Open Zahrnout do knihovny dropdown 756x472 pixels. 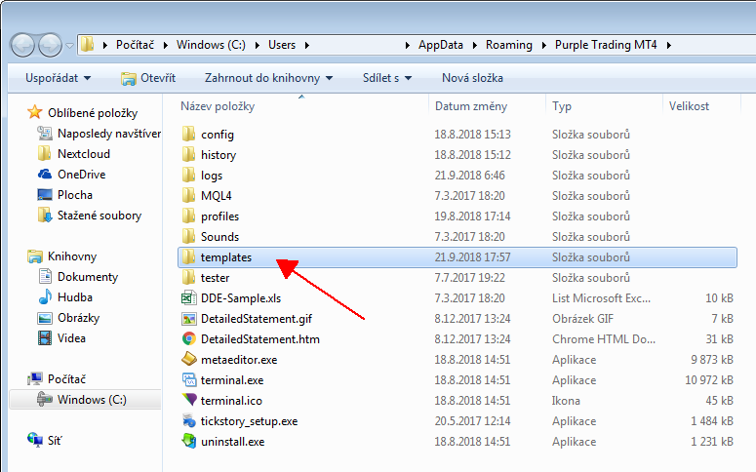pyautogui.click(x=268, y=78)
